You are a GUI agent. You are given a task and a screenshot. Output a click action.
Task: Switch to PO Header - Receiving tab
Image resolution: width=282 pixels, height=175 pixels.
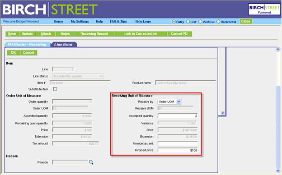tap(27, 44)
